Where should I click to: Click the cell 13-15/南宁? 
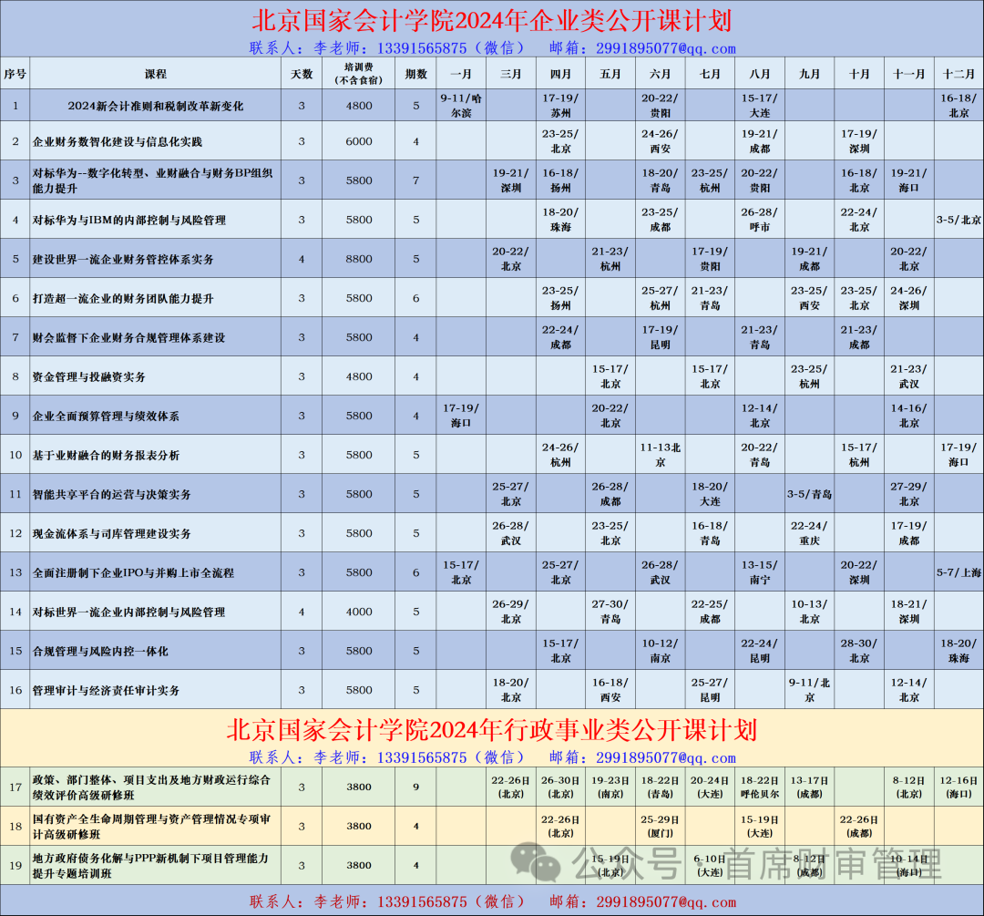coord(759,572)
